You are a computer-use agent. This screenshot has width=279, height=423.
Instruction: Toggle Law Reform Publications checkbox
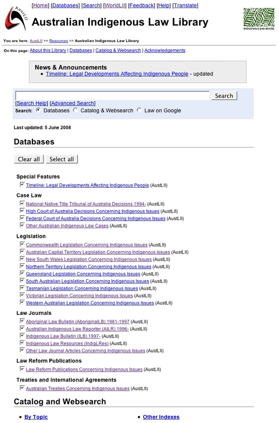[x=22, y=369]
